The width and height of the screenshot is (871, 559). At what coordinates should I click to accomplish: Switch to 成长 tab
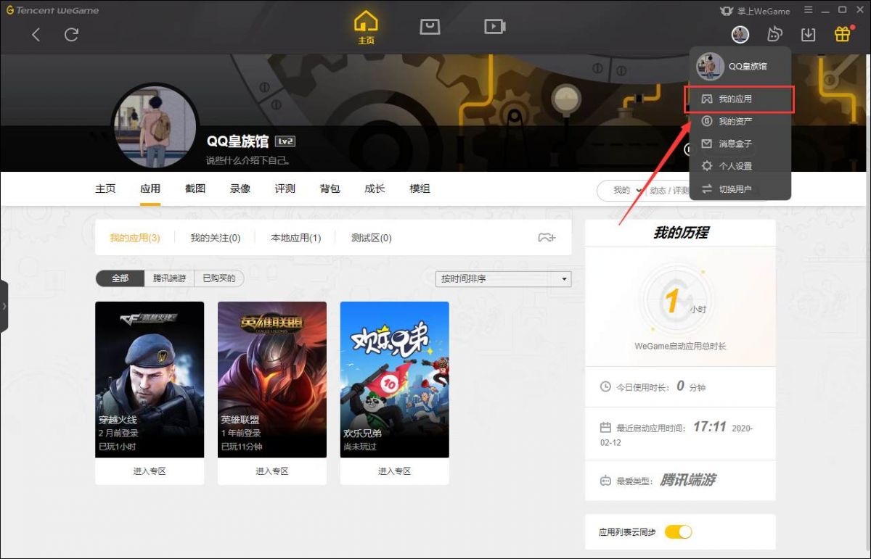(x=375, y=189)
